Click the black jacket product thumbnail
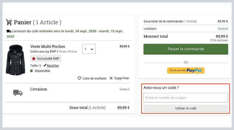Image resolution: width=234 pixels, height=130 pixels. pyautogui.click(x=15, y=60)
